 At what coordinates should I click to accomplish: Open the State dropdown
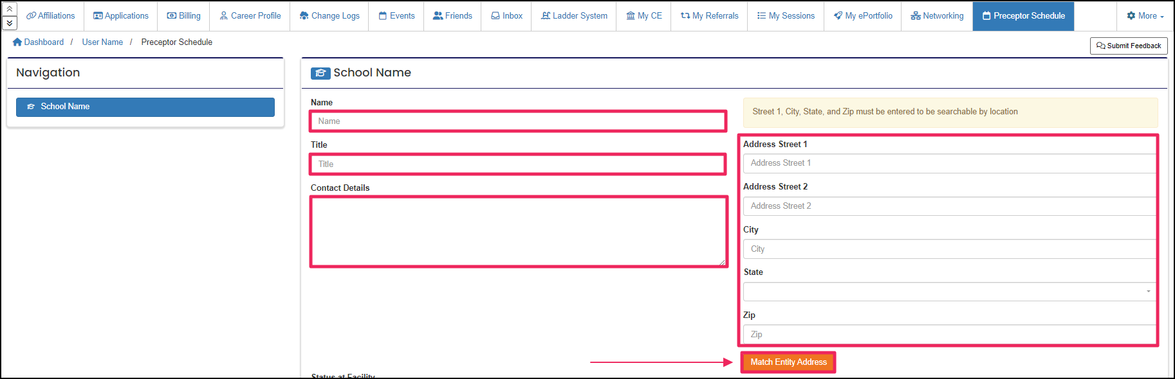click(950, 292)
